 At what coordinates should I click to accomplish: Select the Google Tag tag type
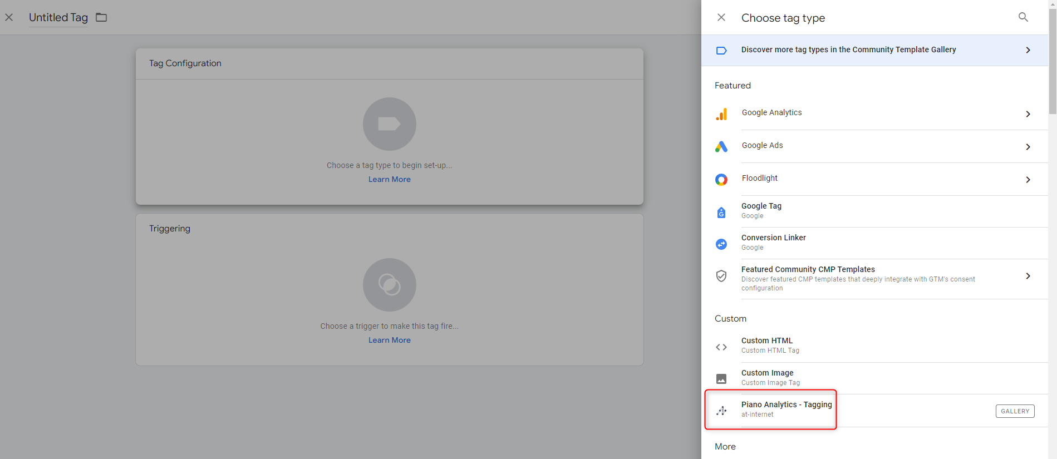(761, 210)
